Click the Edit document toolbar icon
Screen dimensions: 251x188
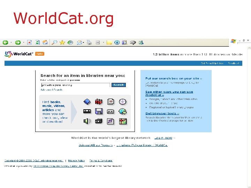click(98, 42)
